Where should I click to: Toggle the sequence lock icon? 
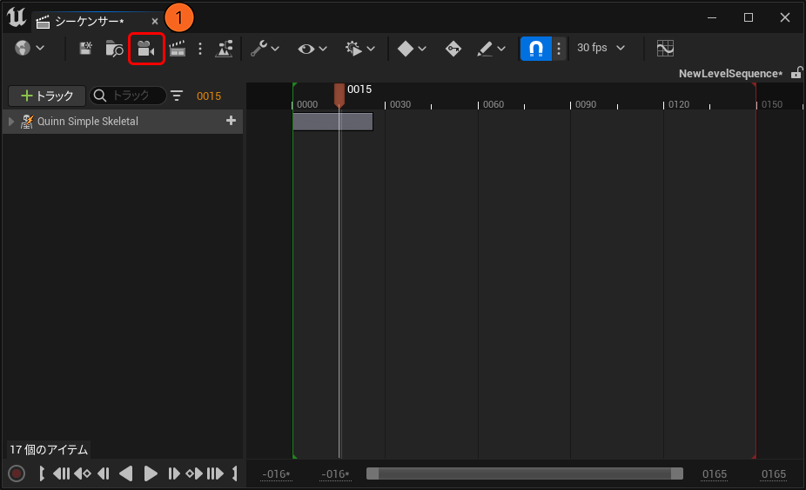click(x=796, y=74)
